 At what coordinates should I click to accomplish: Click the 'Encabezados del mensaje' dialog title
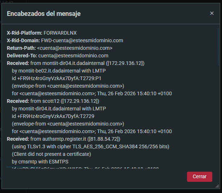point(44,14)
